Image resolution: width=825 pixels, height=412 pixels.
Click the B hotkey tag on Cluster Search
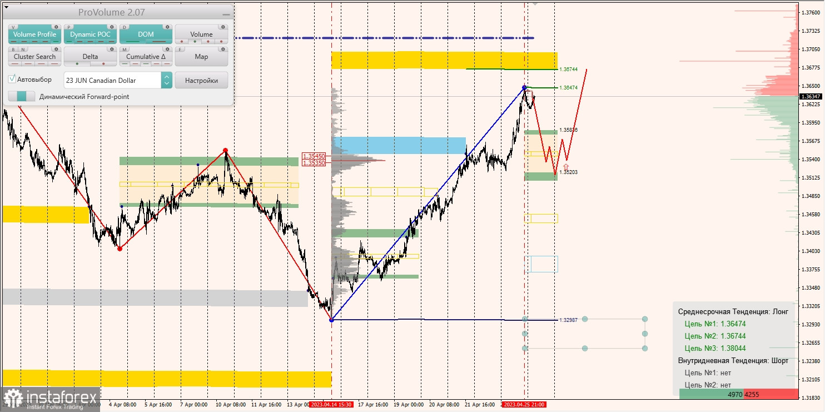point(13,49)
